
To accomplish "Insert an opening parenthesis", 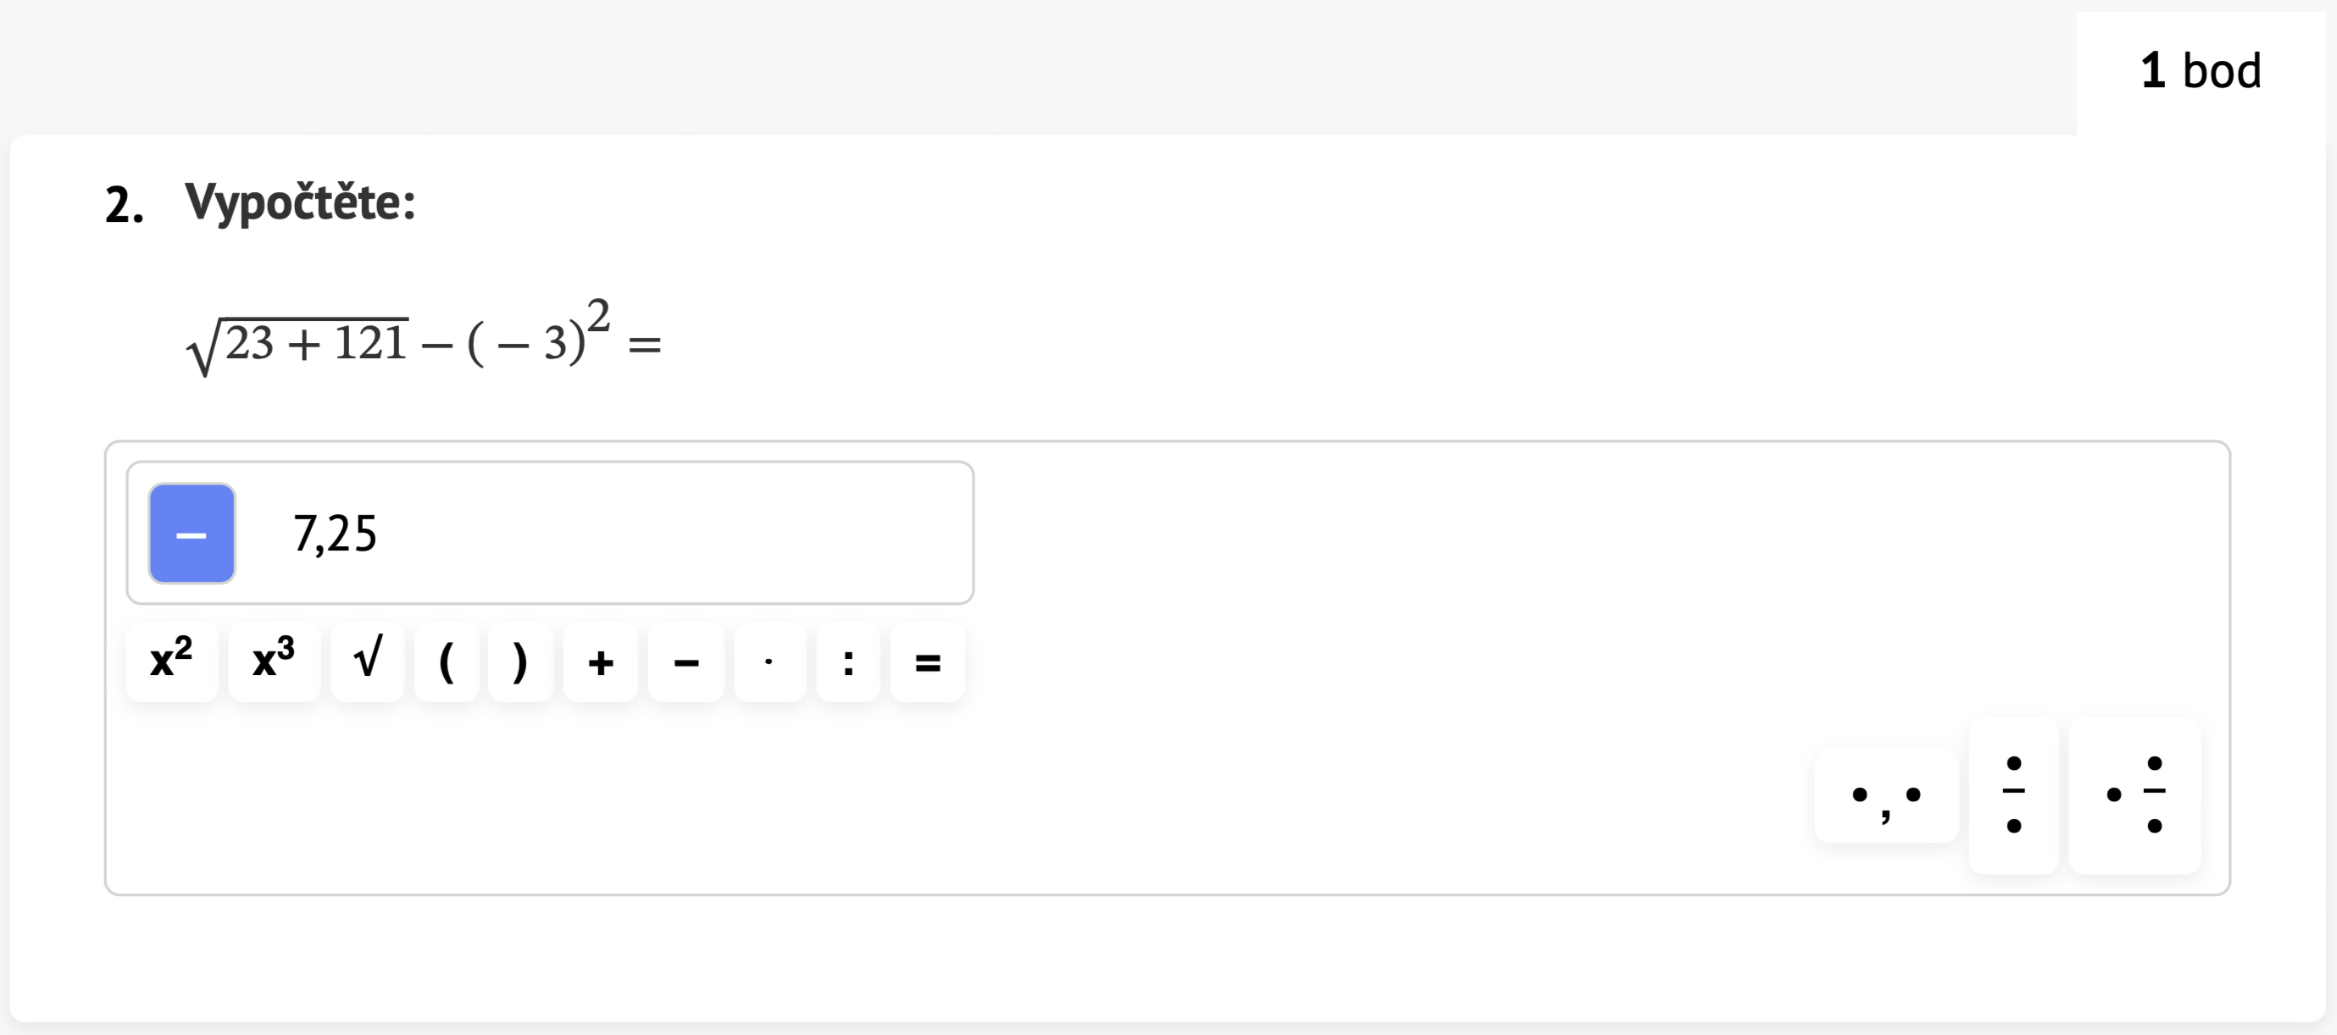I will pos(447,661).
